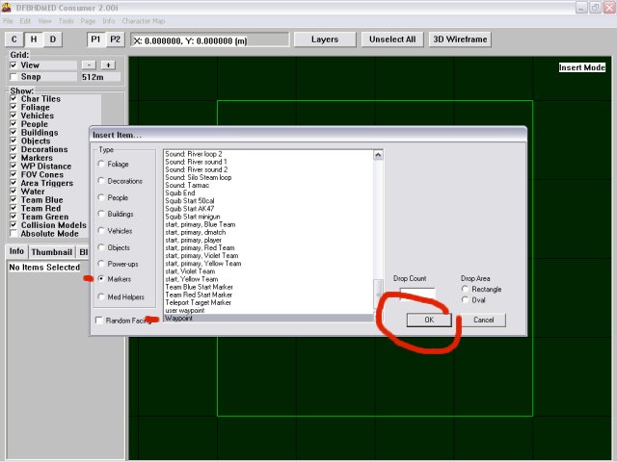
Task: Toggle the Foliage show checkbox
Action: [x=13, y=106]
